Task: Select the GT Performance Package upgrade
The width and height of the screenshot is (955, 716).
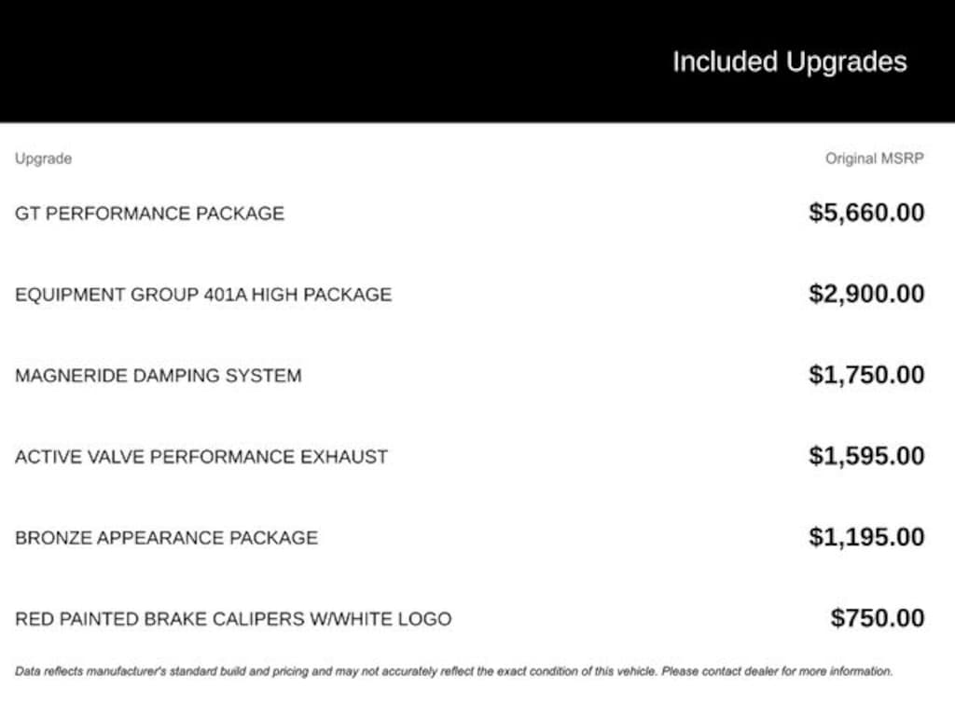Action: [x=149, y=213]
